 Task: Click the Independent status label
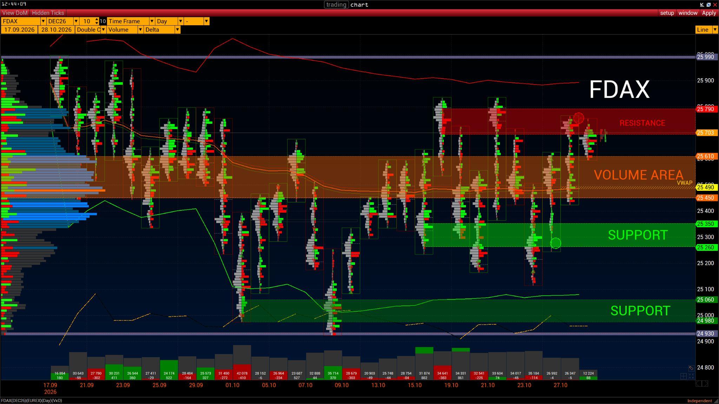pos(699,401)
